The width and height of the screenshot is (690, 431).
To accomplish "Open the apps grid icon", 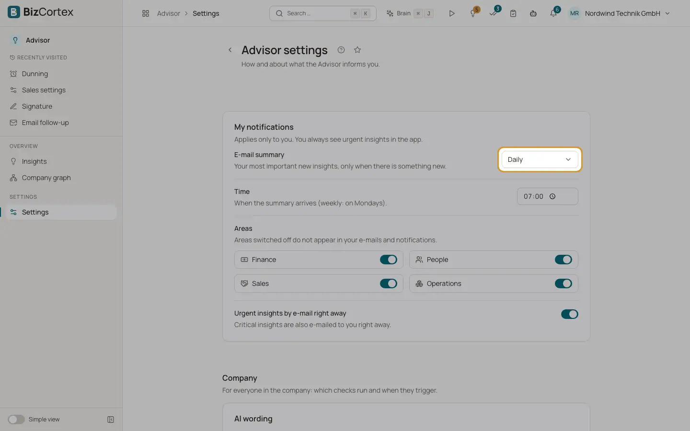I will click(146, 13).
